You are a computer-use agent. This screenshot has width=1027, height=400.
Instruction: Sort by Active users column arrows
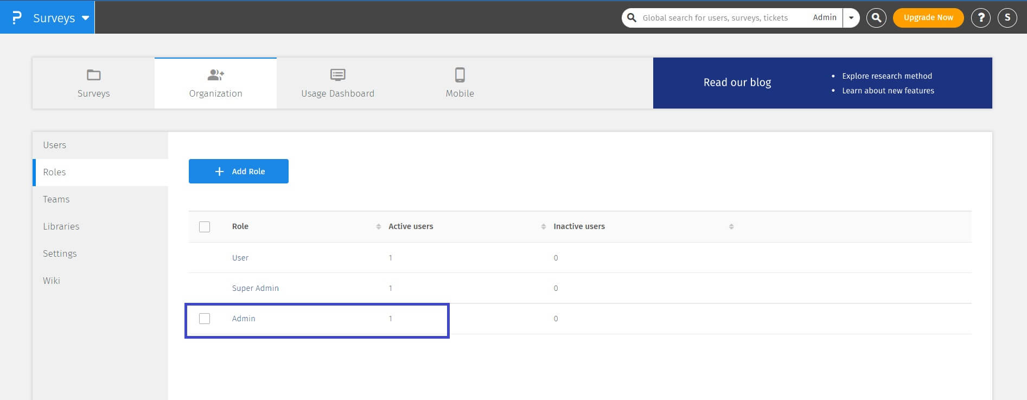tap(544, 227)
